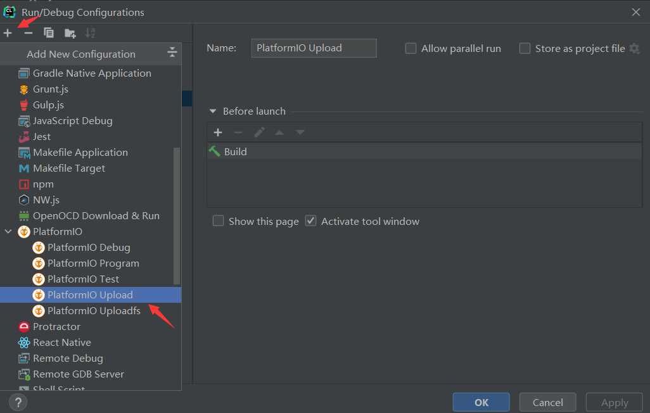
Task: Select the PlatformIO Uploadfs icon
Action: click(39, 310)
